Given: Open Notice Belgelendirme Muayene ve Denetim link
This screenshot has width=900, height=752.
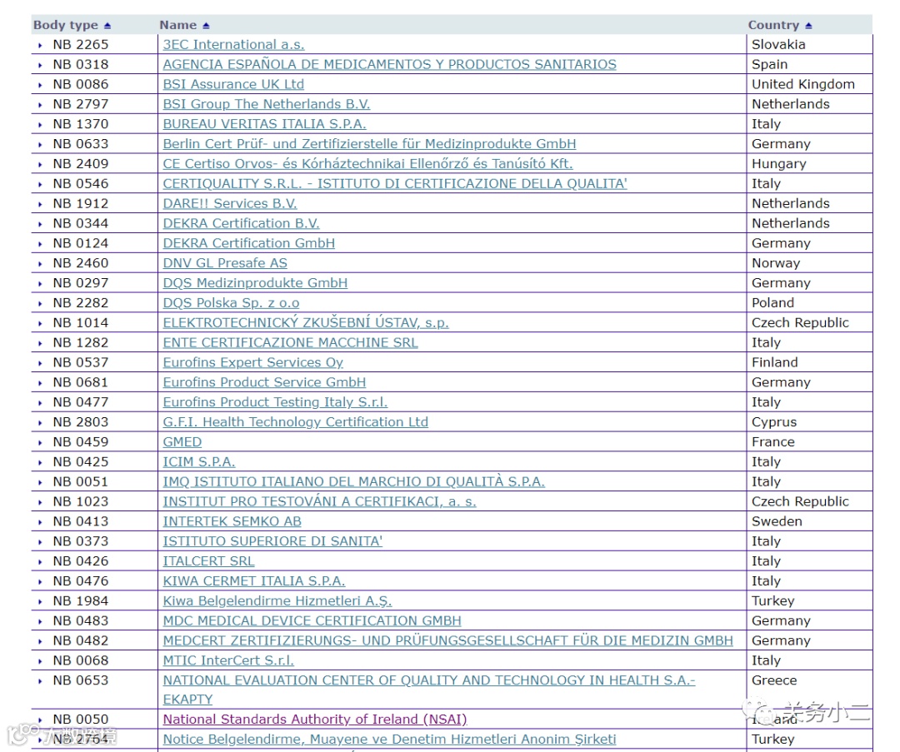Looking at the screenshot, I should point(390,740).
